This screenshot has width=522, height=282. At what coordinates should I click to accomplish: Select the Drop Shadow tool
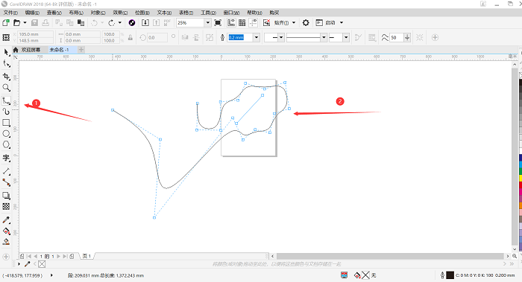pyautogui.click(x=6, y=195)
